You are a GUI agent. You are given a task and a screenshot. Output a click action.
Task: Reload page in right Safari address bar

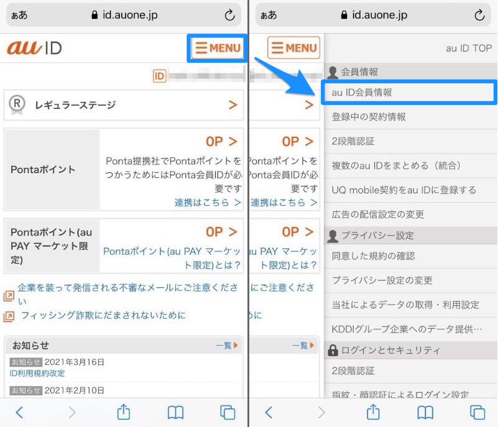tap(479, 15)
